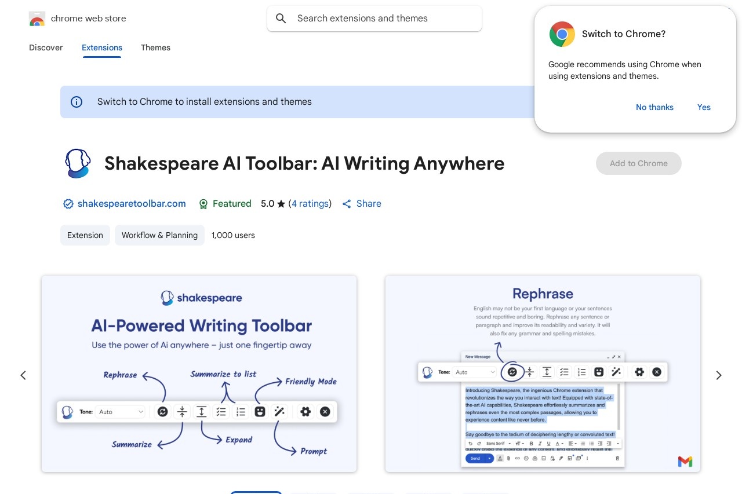Click the Rephrase icon in the first screenshot toolbar
The image size is (742, 494).
coord(162,412)
